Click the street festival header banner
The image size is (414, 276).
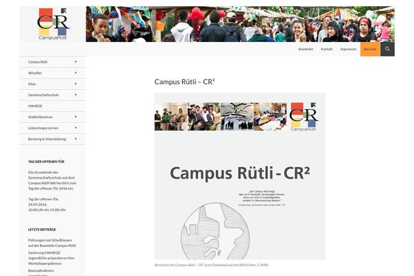coord(240,24)
